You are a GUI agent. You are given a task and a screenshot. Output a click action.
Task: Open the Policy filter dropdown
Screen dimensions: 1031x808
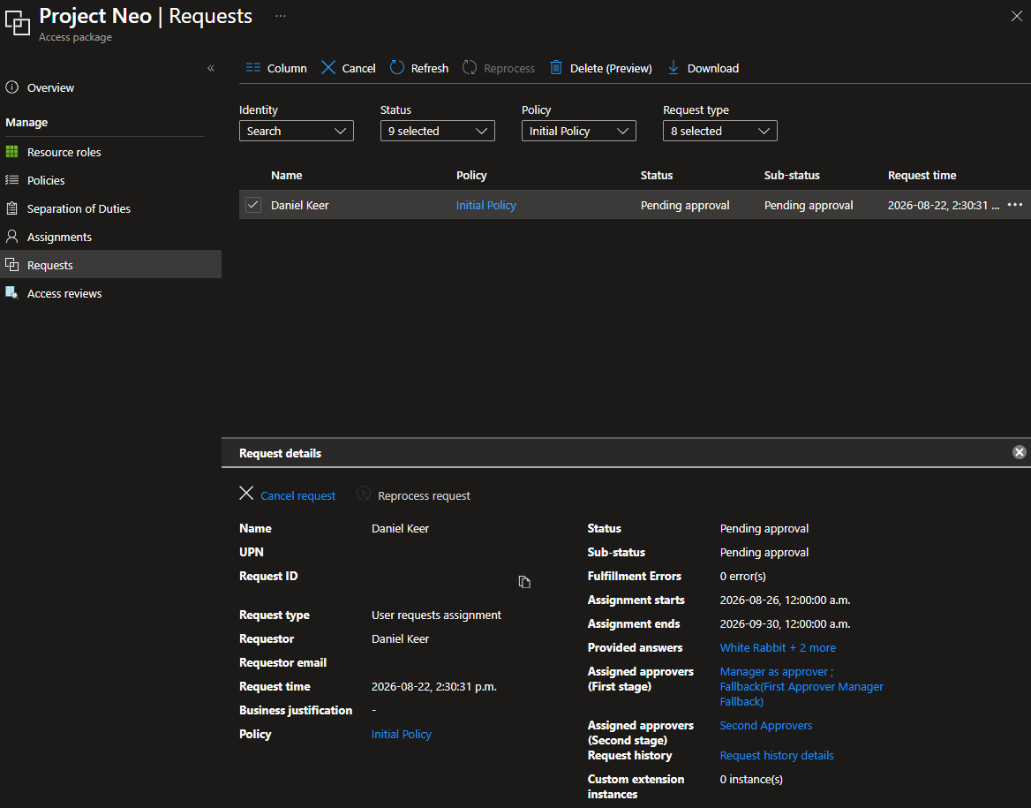point(579,131)
